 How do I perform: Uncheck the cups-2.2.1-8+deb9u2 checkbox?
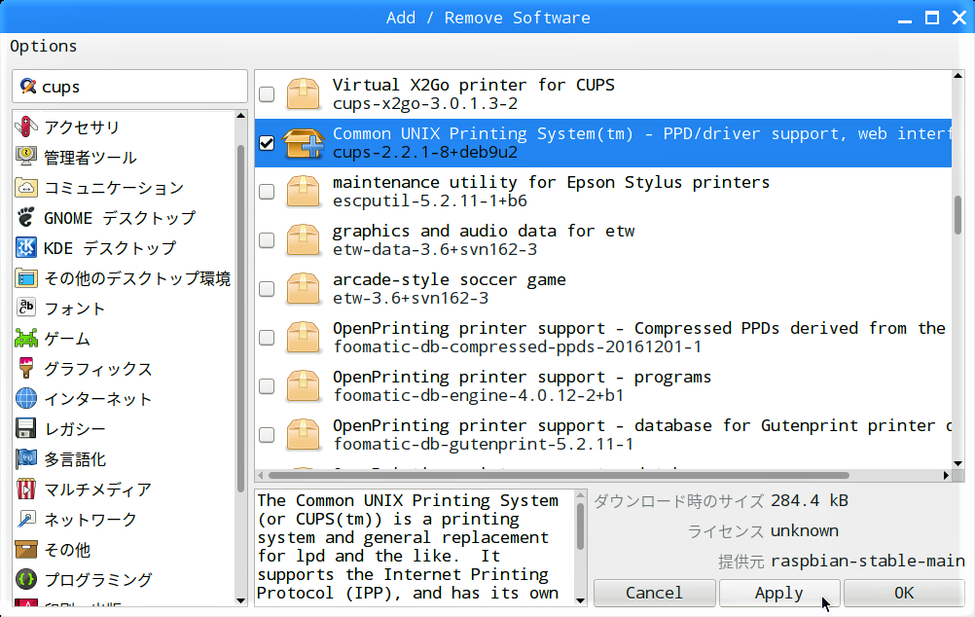(267, 142)
